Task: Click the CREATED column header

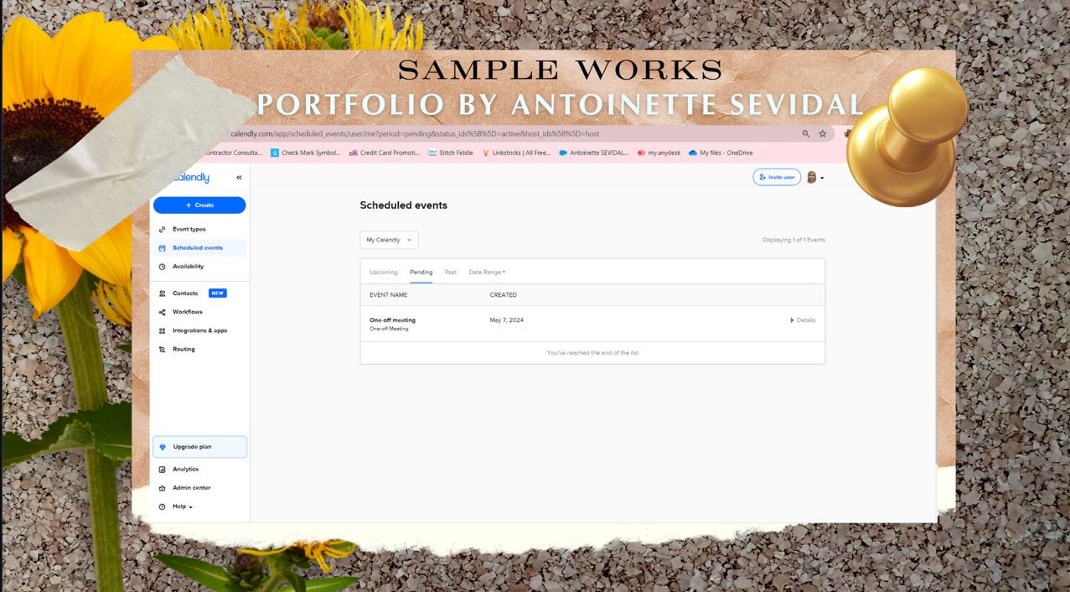Action: [x=504, y=295]
